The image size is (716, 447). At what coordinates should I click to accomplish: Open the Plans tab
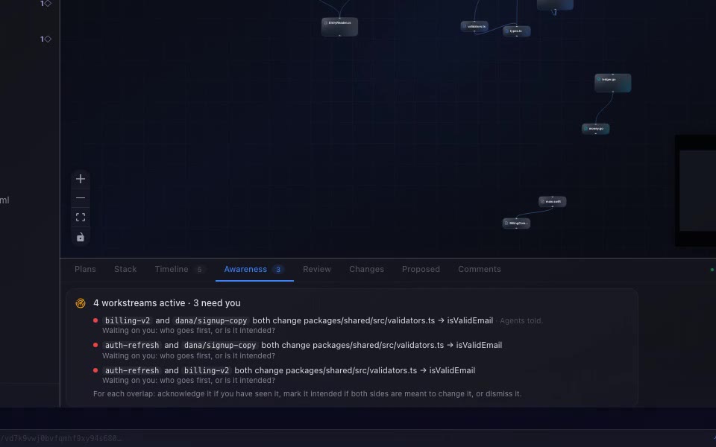[85, 269]
